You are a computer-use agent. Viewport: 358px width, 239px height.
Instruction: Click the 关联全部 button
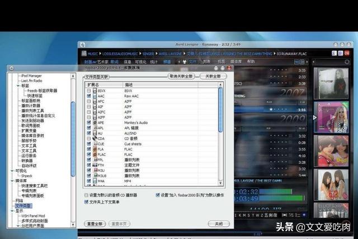click(213, 76)
